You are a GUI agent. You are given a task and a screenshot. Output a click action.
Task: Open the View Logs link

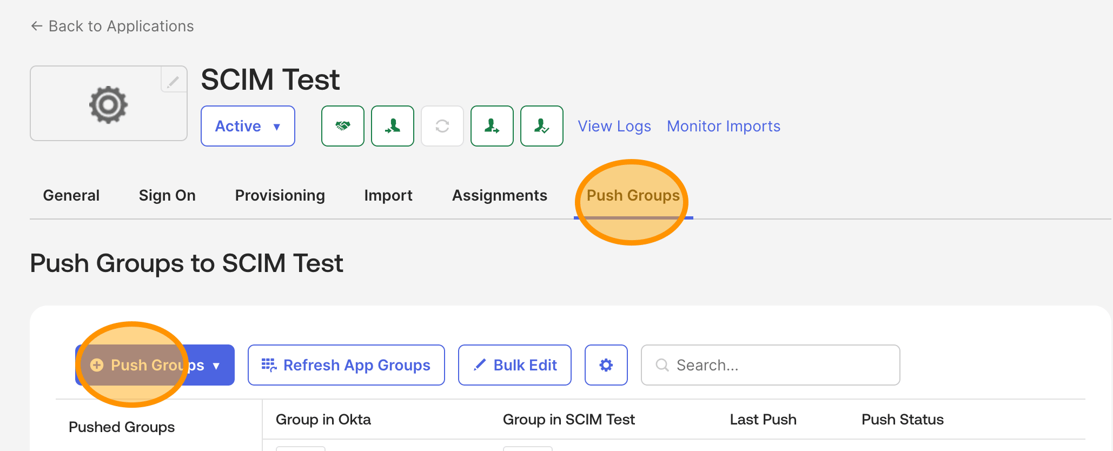[x=614, y=126]
